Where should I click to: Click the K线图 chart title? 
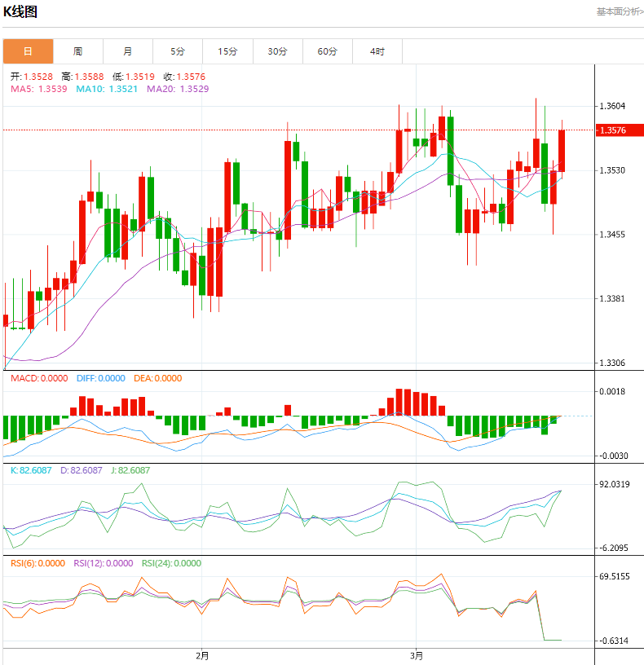click(20, 12)
